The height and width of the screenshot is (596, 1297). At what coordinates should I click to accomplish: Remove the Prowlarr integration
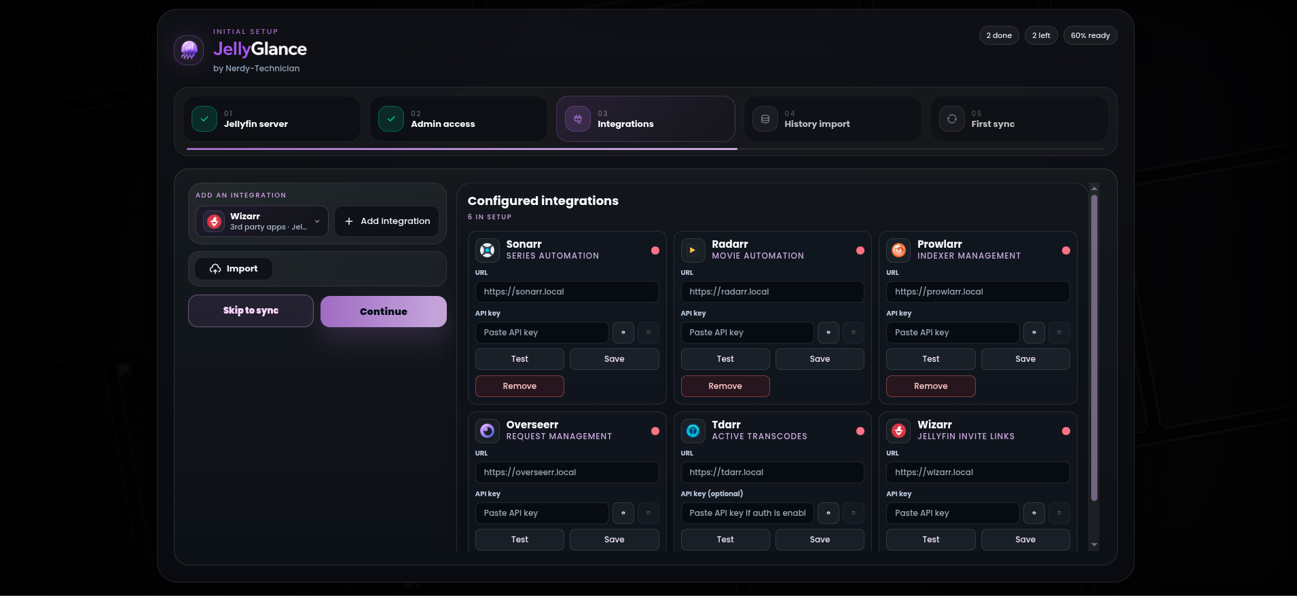(931, 386)
